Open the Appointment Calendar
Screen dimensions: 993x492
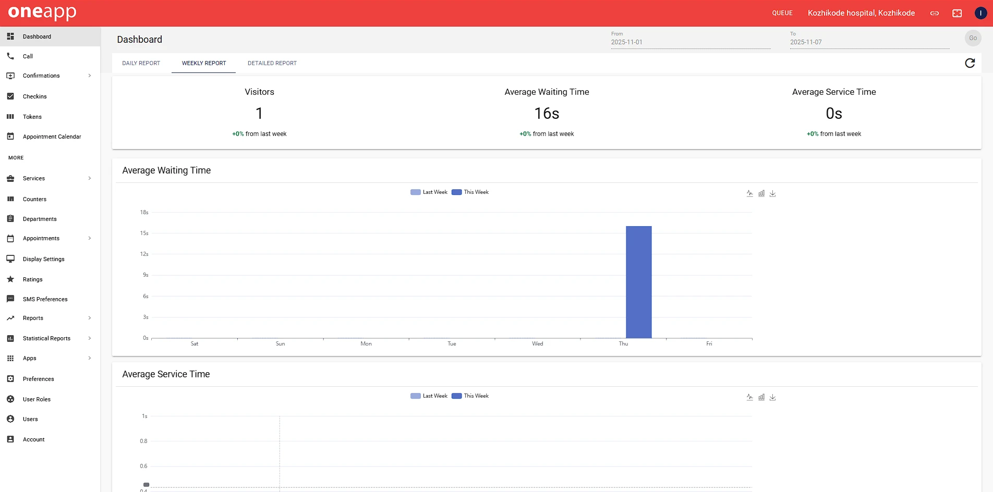pos(52,136)
